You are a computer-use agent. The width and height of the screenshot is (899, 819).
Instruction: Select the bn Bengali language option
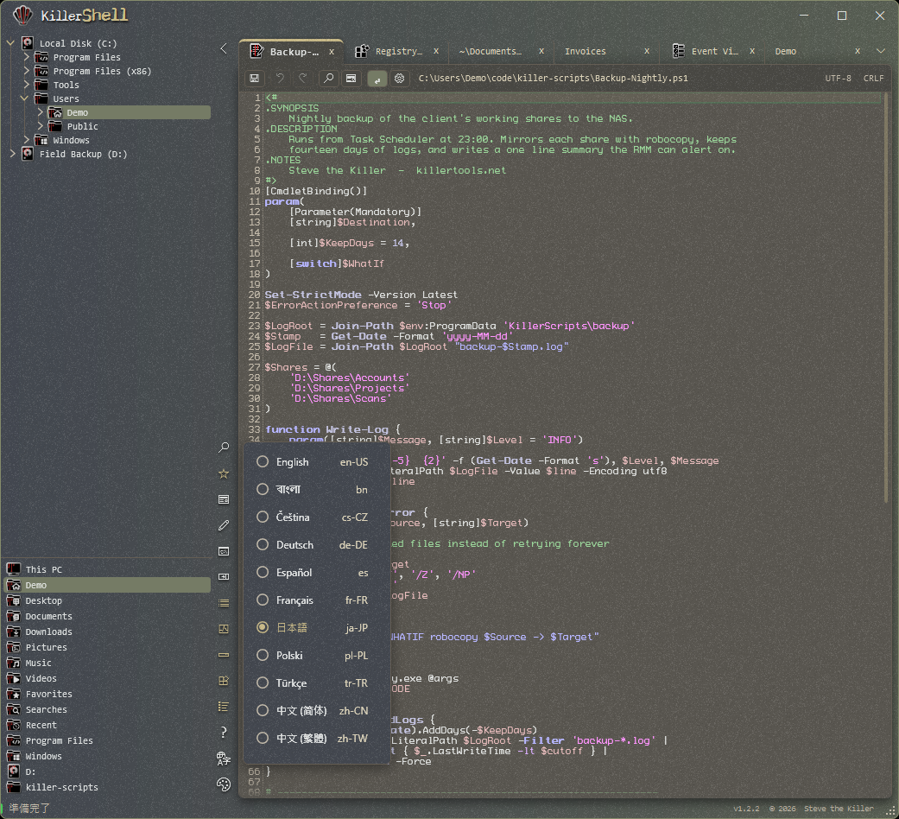coord(316,489)
